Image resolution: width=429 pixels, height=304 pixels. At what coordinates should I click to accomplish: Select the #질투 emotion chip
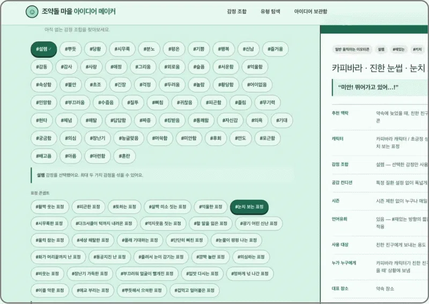132,103
